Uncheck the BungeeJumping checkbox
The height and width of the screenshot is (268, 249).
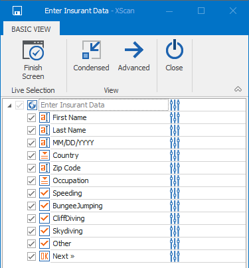pos(31,206)
